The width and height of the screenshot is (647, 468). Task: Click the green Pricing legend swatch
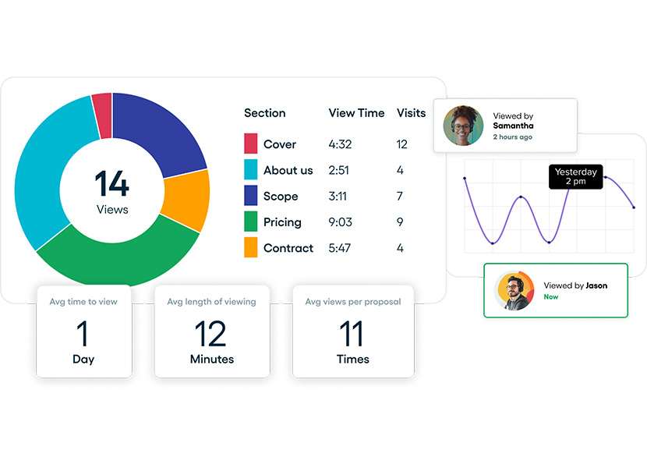[250, 222]
